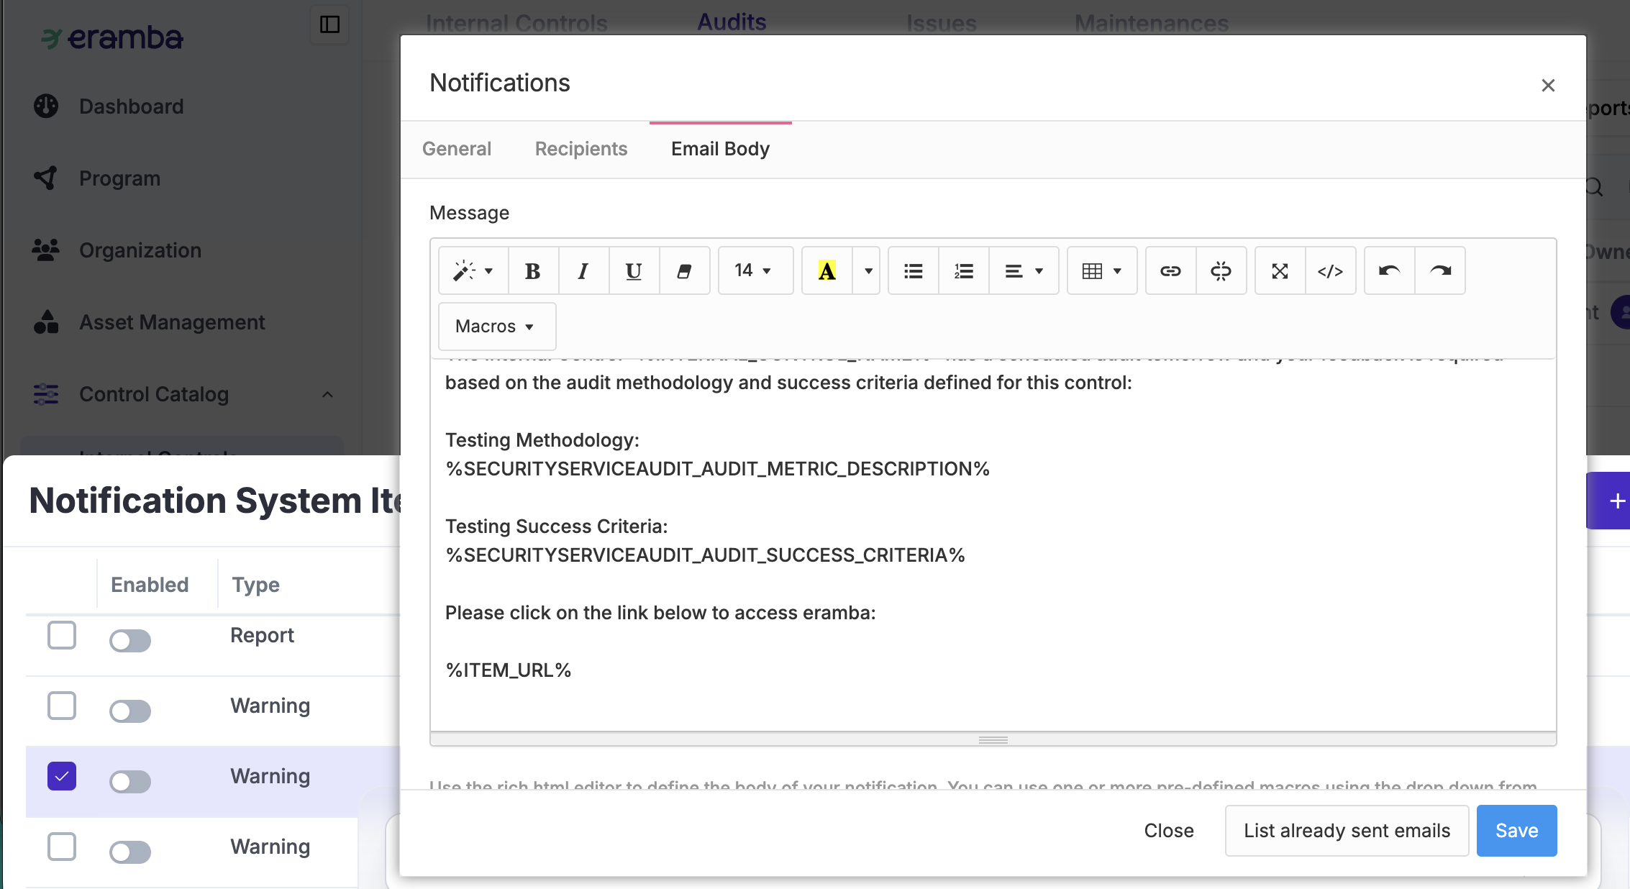Toggle bold formatting in message editor
Screen dimensions: 1630x889
pos(533,271)
